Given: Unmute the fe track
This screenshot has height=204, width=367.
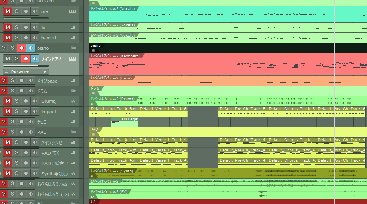Looking at the screenshot, I should coord(8,27).
